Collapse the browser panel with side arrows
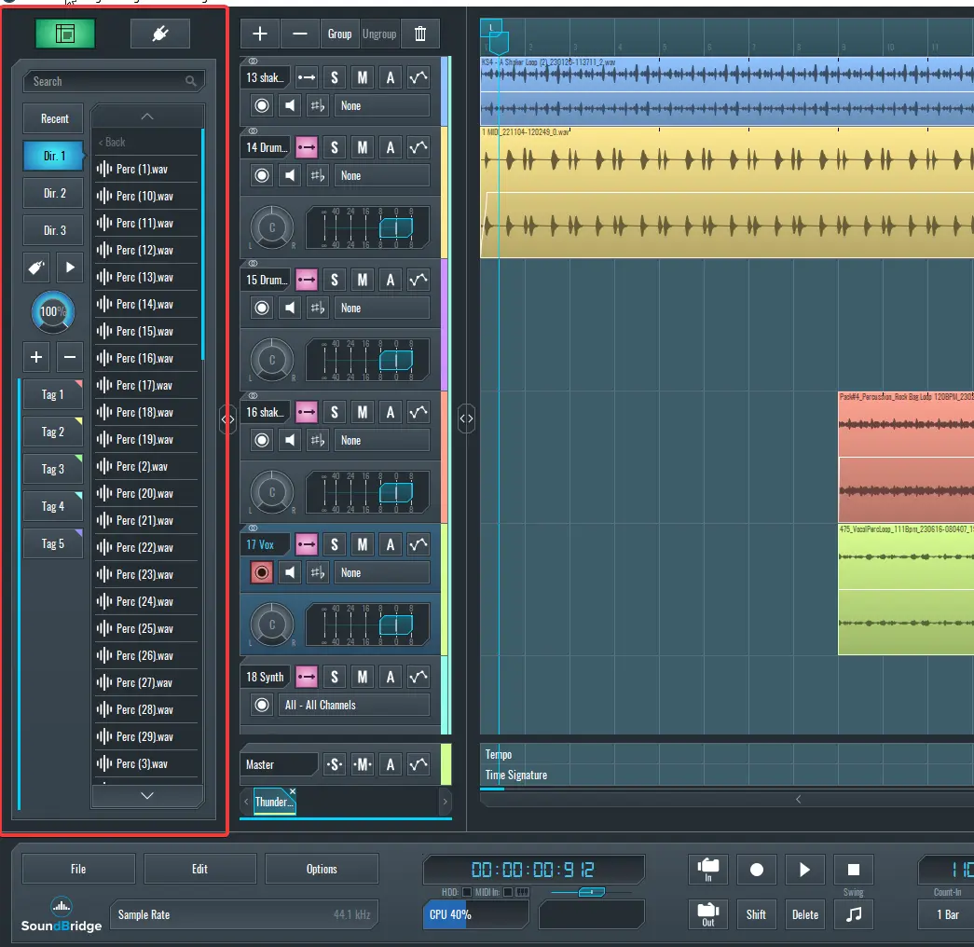The width and height of the screenshot is (974, 947). [228, 419]
